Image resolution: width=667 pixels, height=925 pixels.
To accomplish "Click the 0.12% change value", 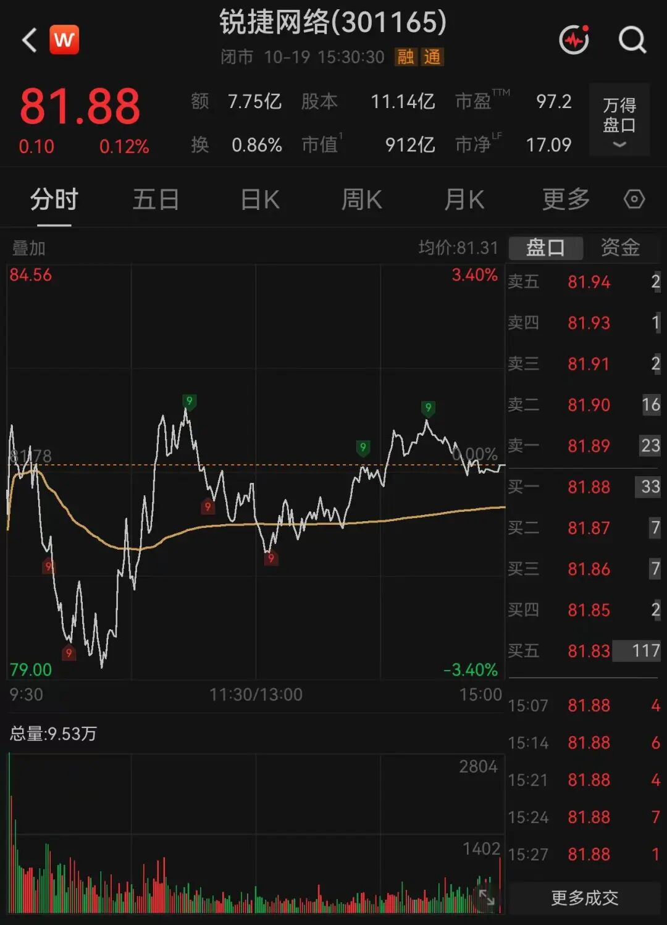I will pos(124,146).
